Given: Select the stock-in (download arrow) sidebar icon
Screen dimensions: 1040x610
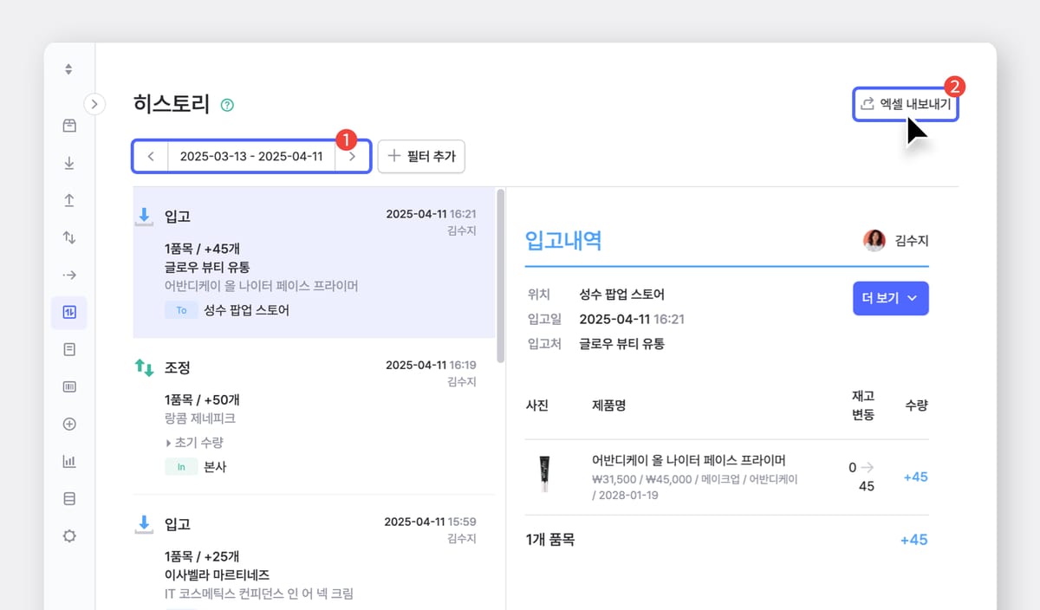Looking at the screenshot, I should (68, 162).
